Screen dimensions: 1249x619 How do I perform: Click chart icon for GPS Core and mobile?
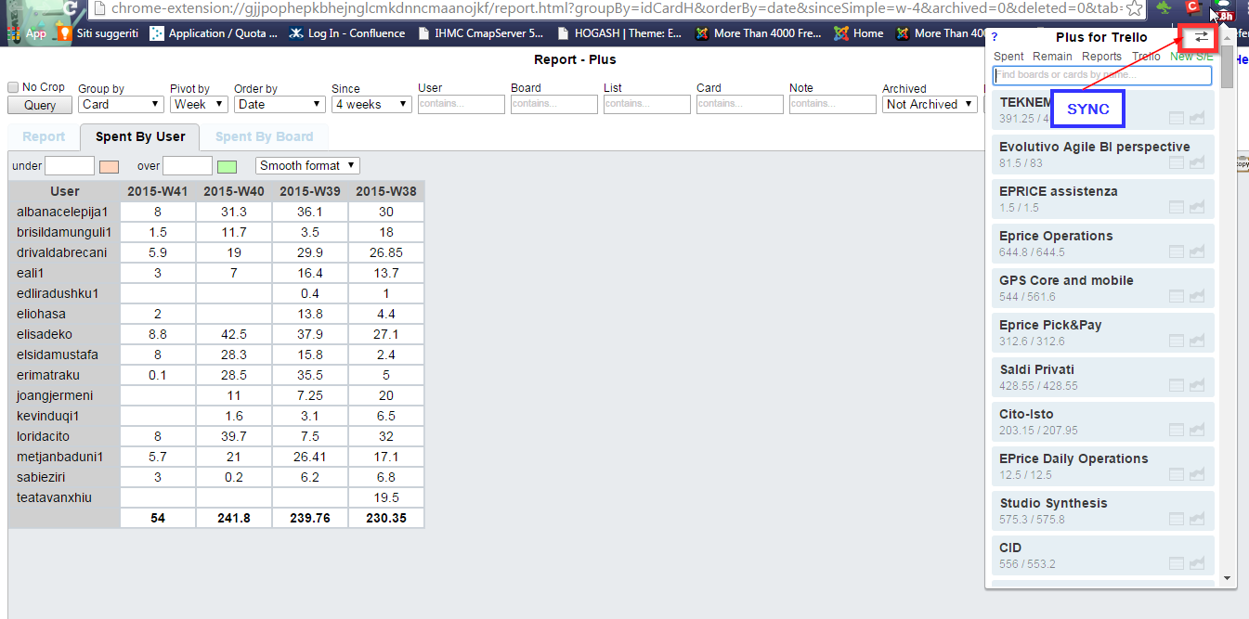pyautogui.click(x=1197, y=297)
